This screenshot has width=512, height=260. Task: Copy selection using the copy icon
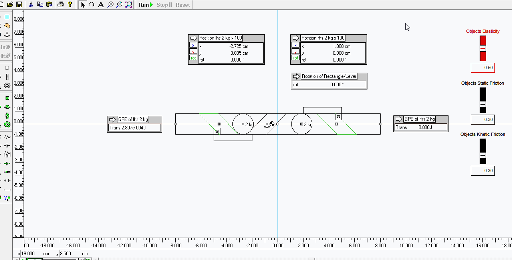pyautogui.click(x=40, y=5)
